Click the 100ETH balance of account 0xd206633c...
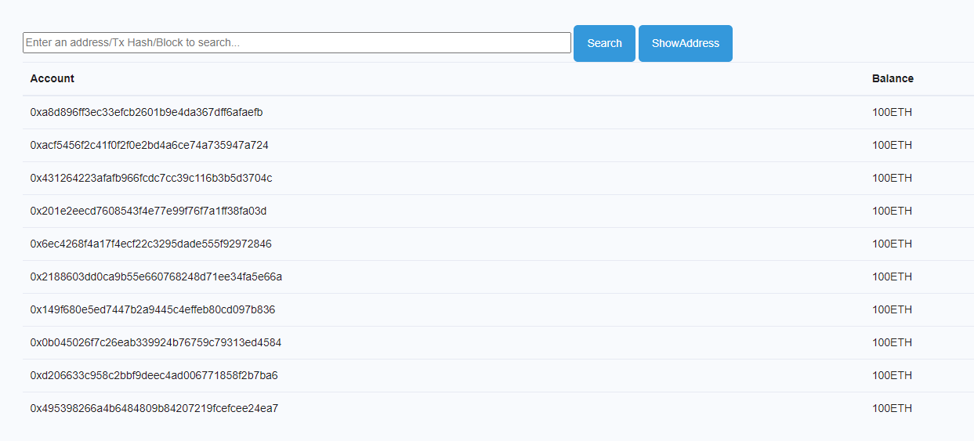The width and height of the screenshot is (974, 441). coord(892,375)
